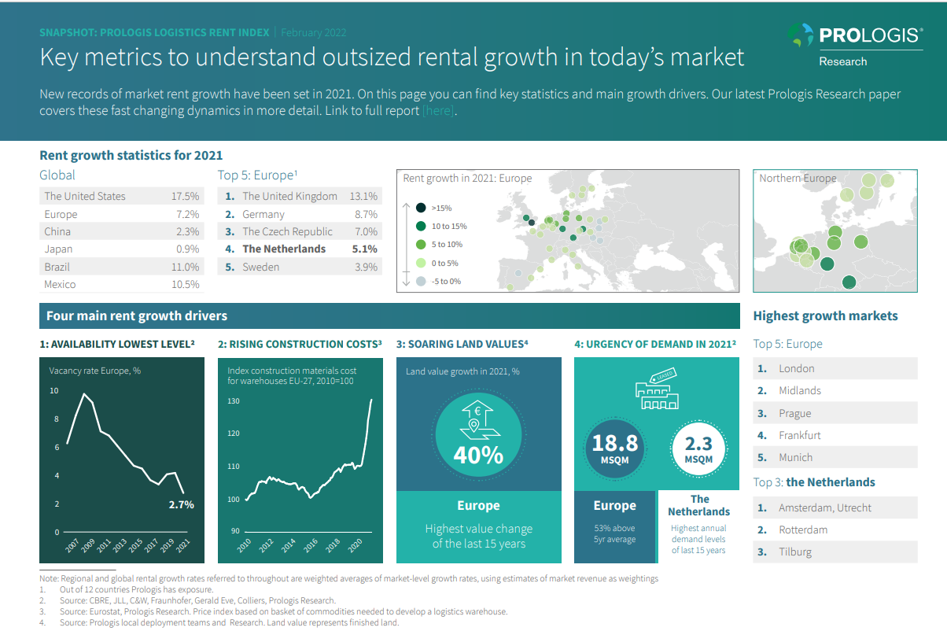Click the Availability Lowest Level heading
Screen dimensions: 947x631
116,344
